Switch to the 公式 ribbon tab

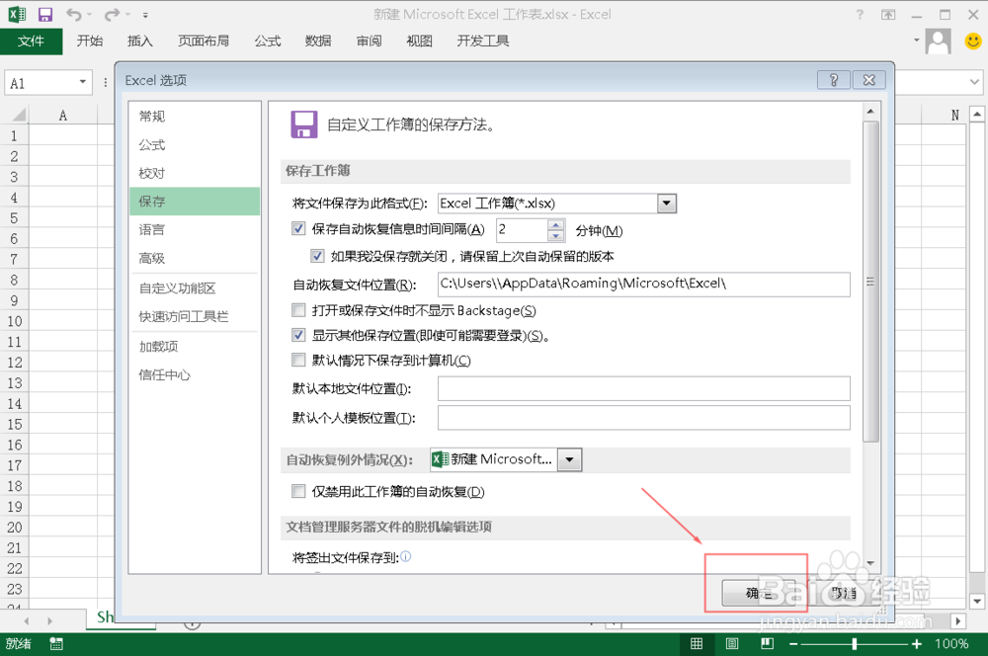pos(268,41)
